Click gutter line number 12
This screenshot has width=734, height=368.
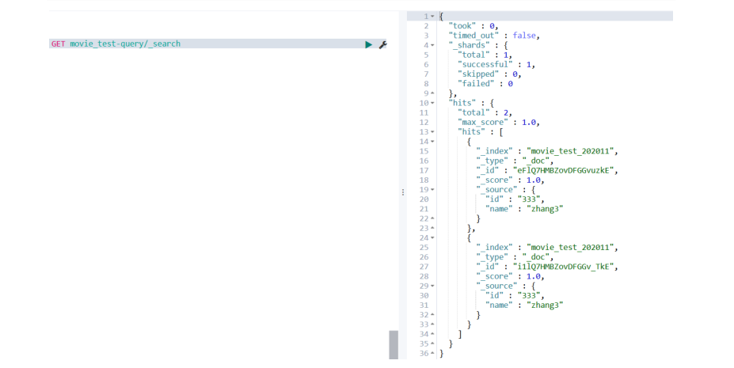(x=424, y=123)
